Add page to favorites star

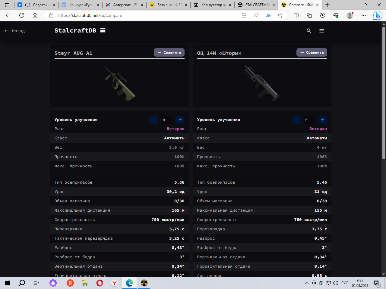(280, 15)
